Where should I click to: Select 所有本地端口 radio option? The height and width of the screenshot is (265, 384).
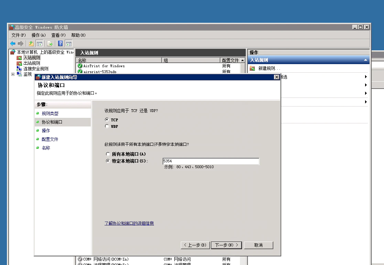(108, 154)
